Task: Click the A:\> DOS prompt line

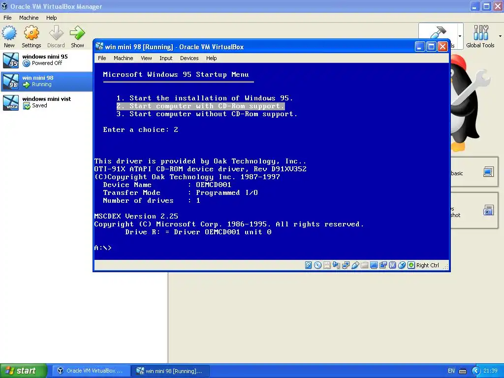Action: 103,248
